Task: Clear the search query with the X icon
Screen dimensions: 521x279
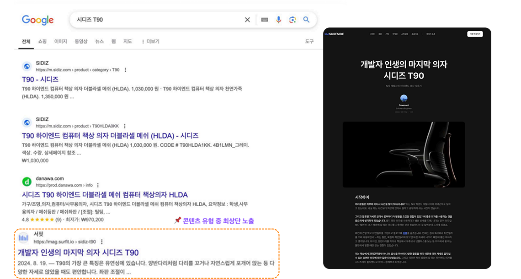Action: [247, 20]
